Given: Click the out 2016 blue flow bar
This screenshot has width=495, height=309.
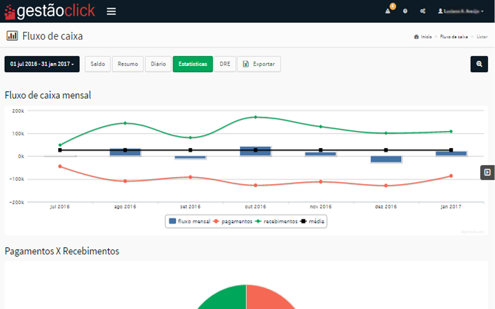Looking at the screenshot, I should pos(256,151).
